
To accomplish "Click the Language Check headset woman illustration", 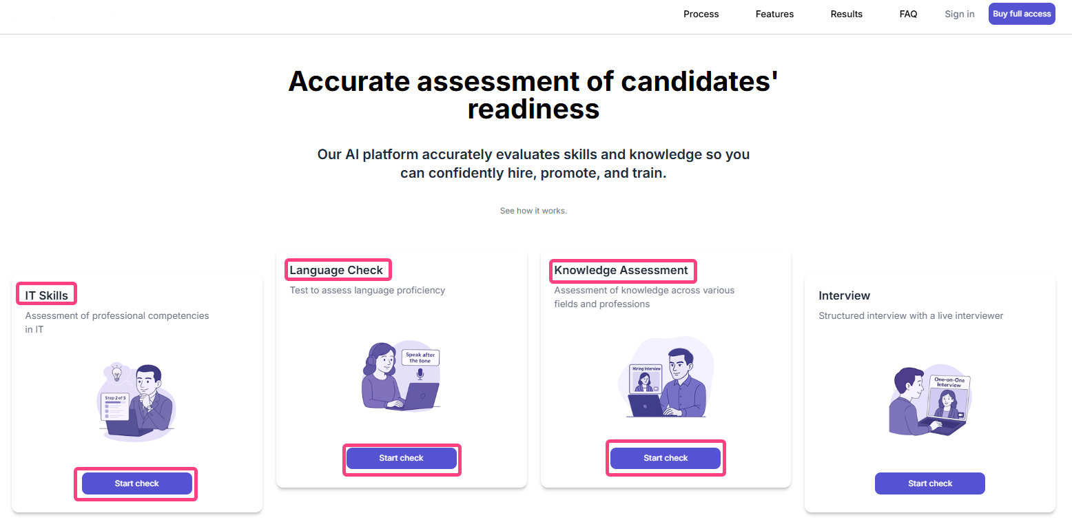I will coord(401,377).
